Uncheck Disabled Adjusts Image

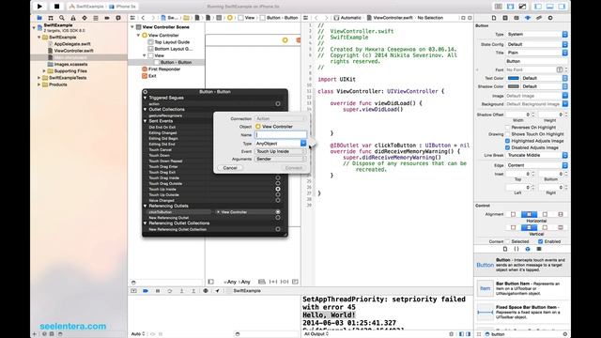coord(507,147)
